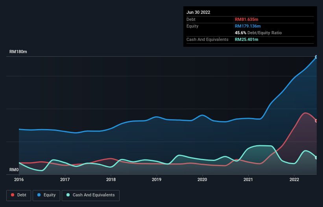Click Cash And Equivalents label in tooltip
This screenshot has height=207, width=323.
point(207,39)
